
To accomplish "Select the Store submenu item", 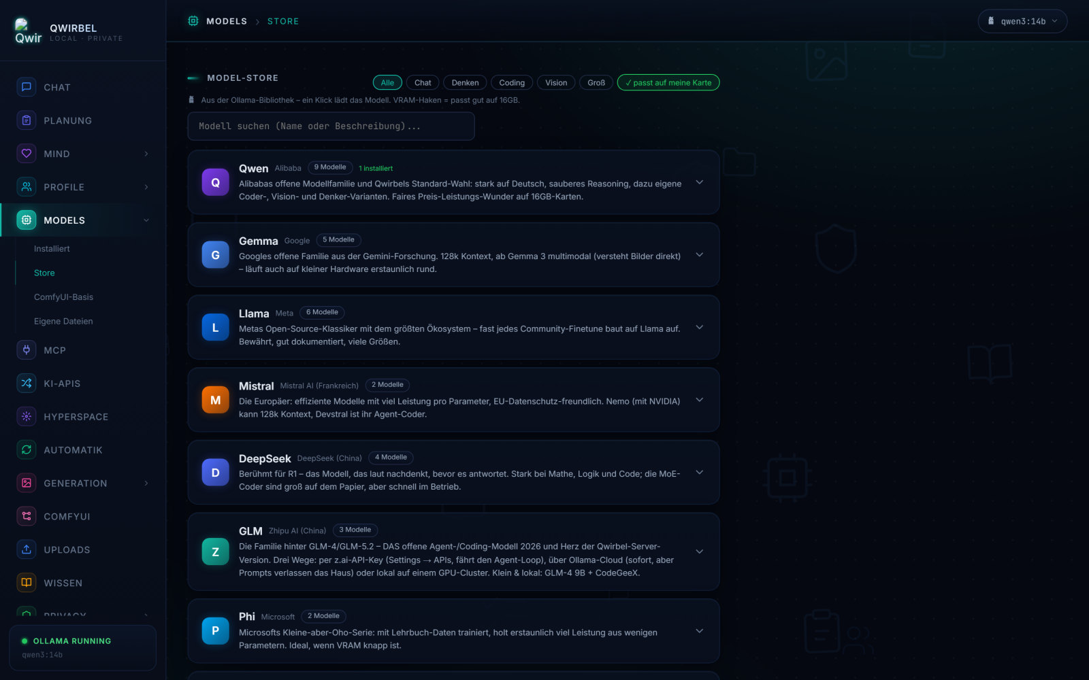I will pyautogui.click(x=44, y=273).
